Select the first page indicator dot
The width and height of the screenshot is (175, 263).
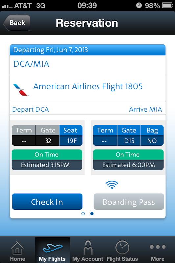click(x=83, y=213)
